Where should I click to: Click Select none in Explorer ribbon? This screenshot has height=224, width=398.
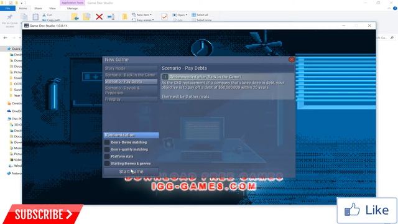[x=201, y=20]
